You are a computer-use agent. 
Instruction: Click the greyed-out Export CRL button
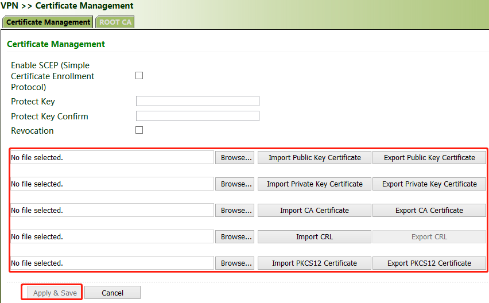point(429,237)
